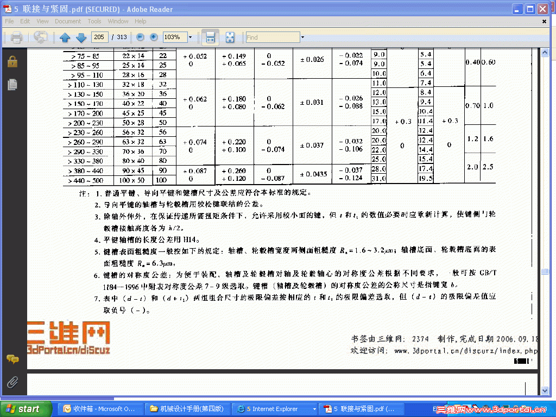Zoom out using the minus icon
This screenshot has width=556, height=417.
[x=140, y=37]
